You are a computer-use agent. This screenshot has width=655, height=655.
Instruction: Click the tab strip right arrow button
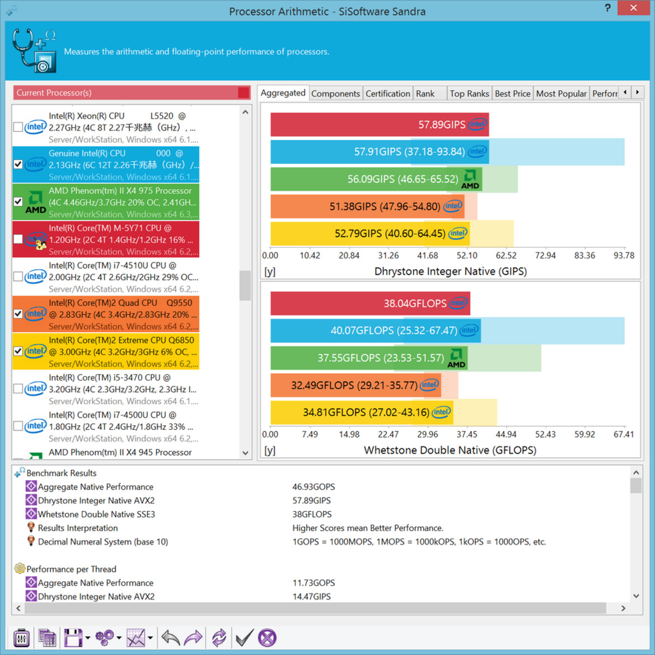point(638,92)
